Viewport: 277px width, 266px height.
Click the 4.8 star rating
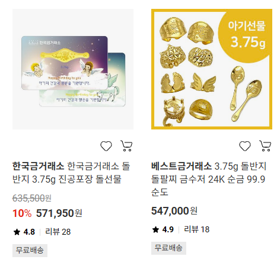(24, 232)
